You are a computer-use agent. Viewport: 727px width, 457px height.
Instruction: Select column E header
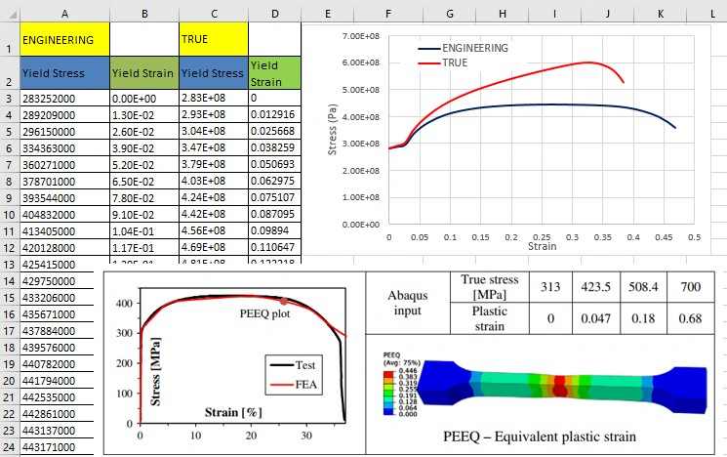click(327, 15)
